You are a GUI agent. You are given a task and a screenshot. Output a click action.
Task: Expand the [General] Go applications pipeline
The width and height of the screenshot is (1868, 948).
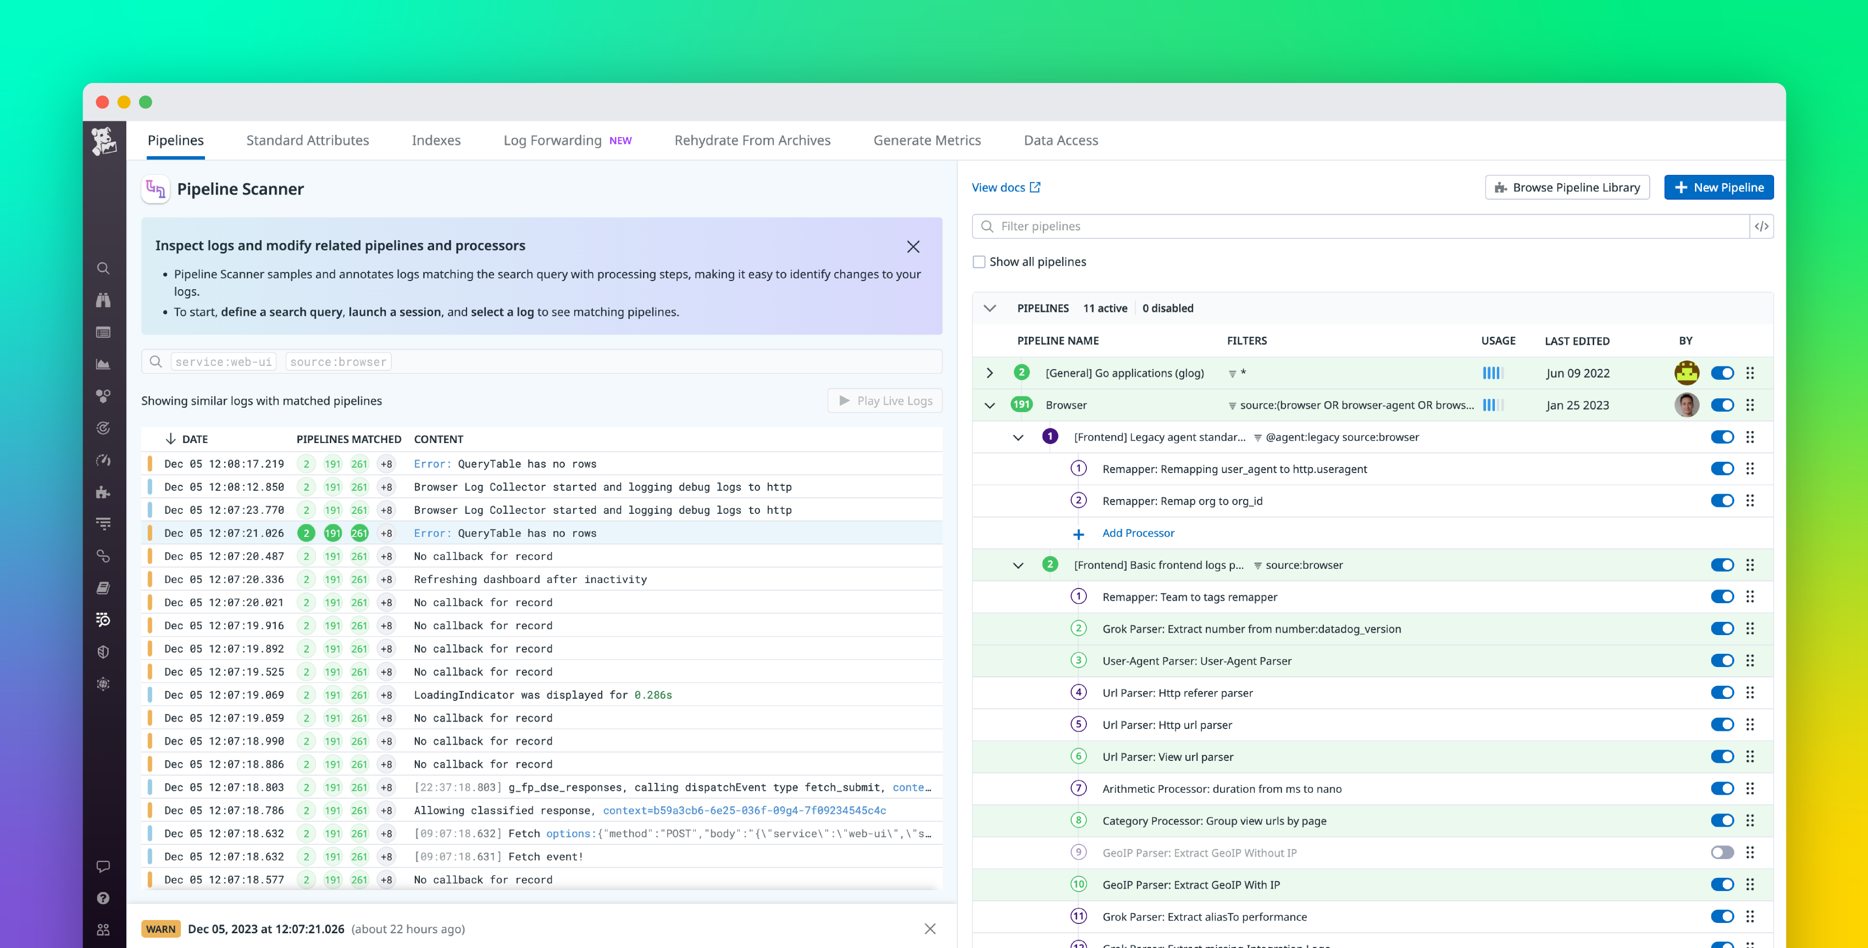(989, 372)
